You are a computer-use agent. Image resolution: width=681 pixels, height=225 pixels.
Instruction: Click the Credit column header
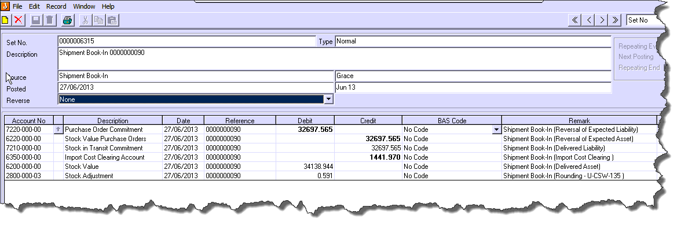pyautogui.click(x=368, y=120)
